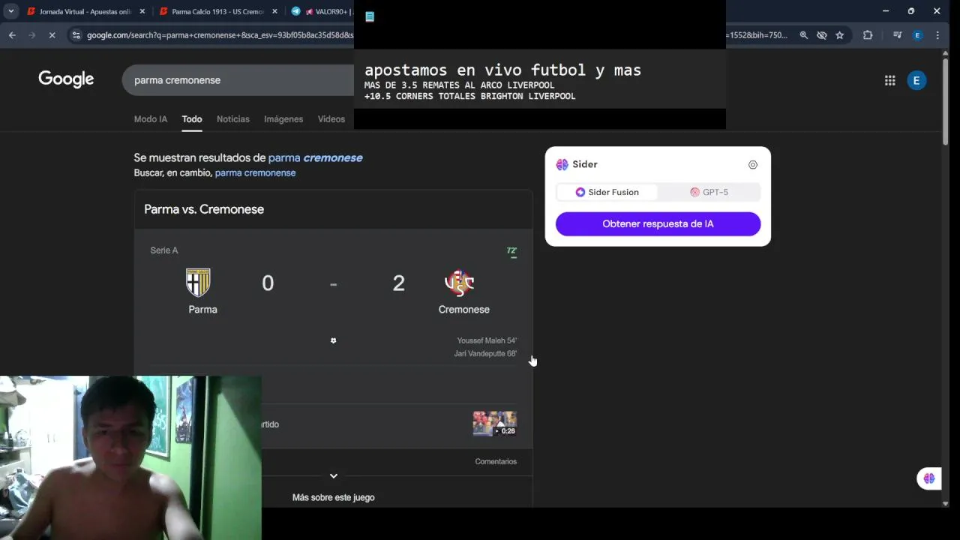Click the football goal icon

pyautogui.click(x=334, y=340)
